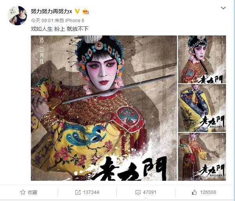Image resolution: width=235 pixels, height=201 pixels.
Task: Open the large opera sword poster image
Action: (x=104, y=108)
